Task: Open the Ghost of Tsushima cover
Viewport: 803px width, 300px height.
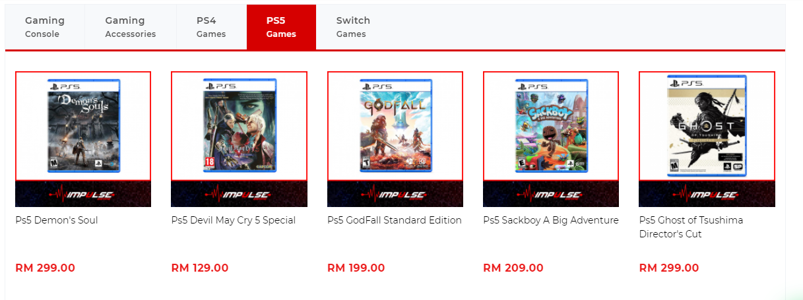Action: tap(707, 126)
